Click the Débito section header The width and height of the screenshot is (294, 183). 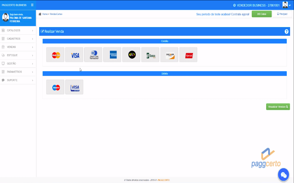coord(165,74)
